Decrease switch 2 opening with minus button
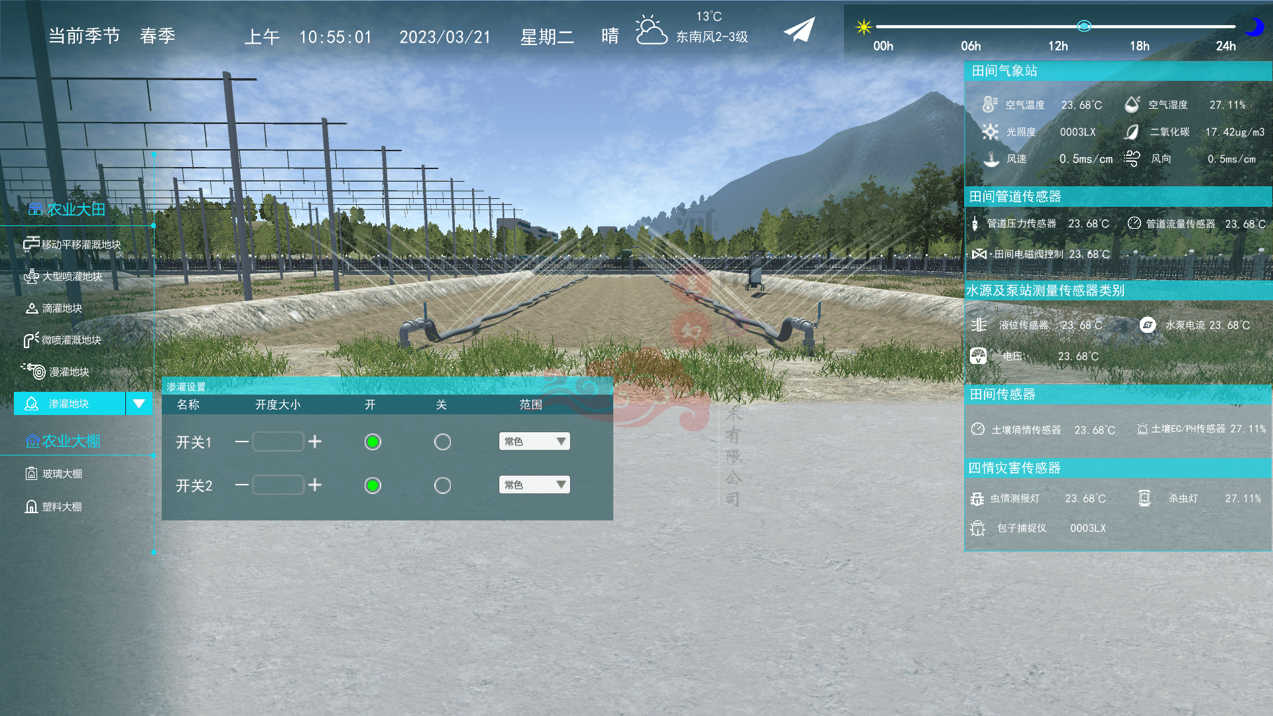This screenshot has width=1273, height=716. [241, 485]
